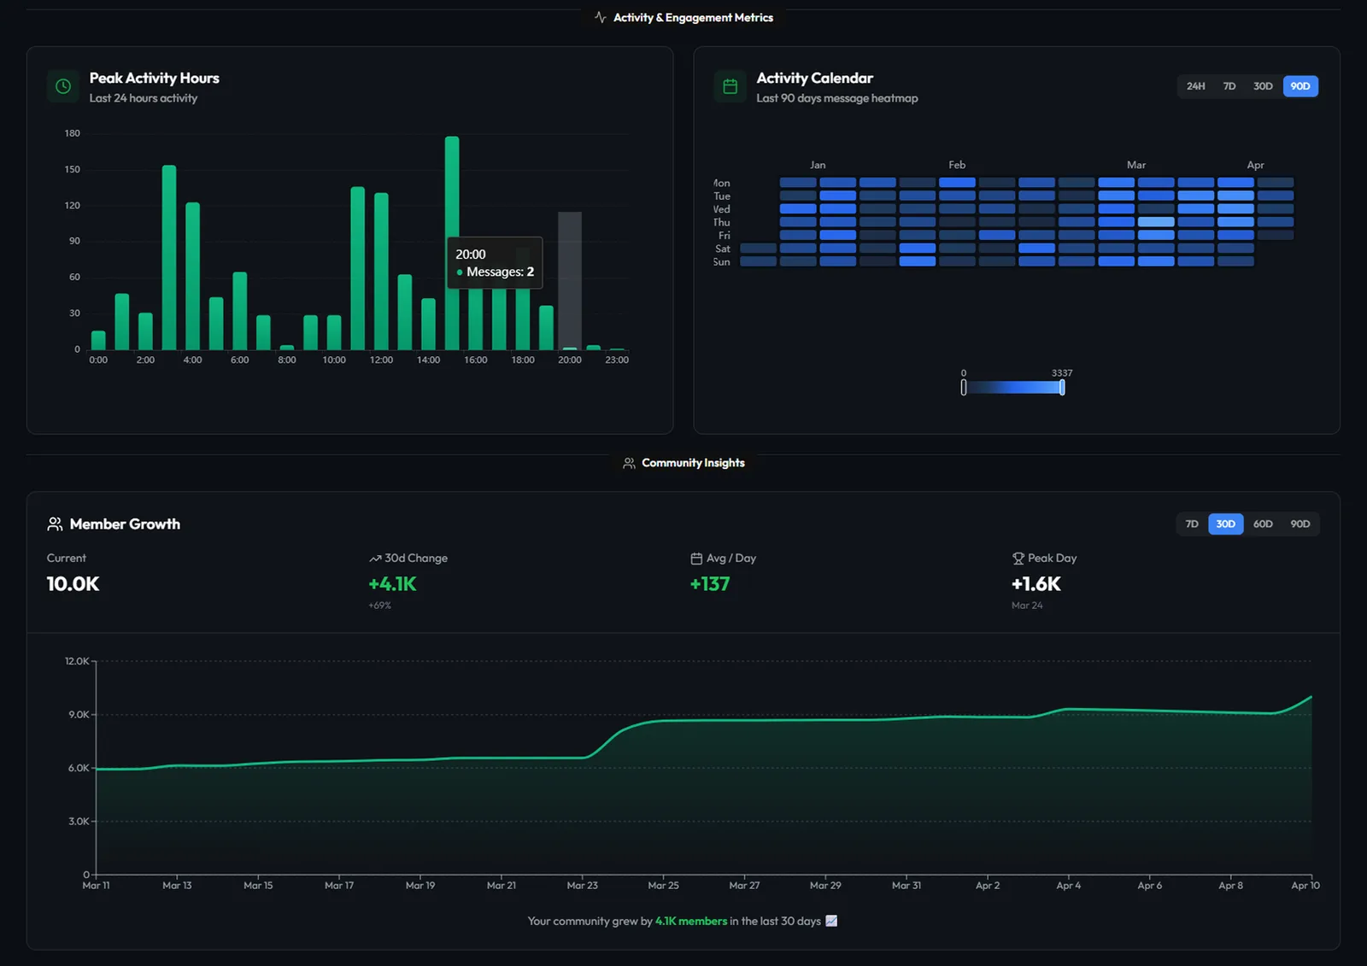
Task: Switch the Activity Calendar to 7D view
Action: 1229,85
